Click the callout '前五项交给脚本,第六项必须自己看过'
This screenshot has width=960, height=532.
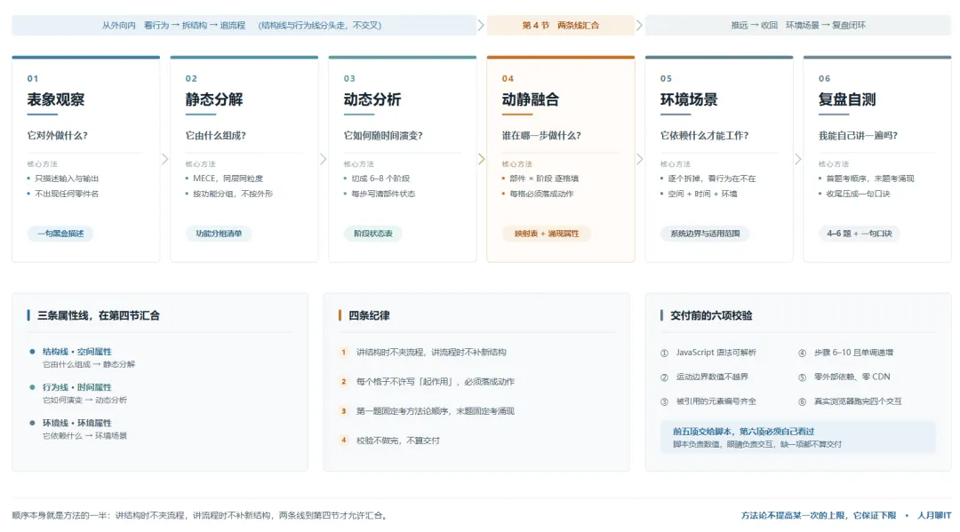pos(743,431)
